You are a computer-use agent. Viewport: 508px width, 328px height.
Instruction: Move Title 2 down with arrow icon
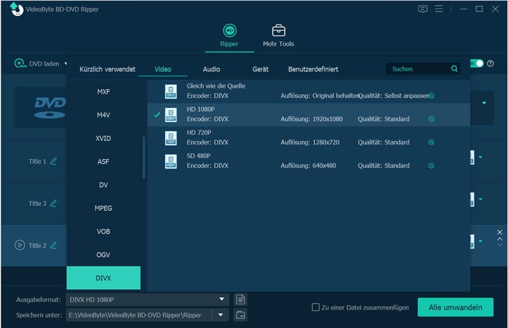500,245
